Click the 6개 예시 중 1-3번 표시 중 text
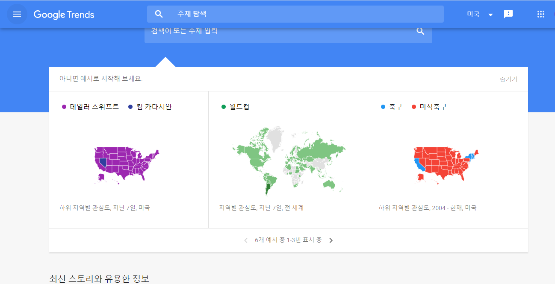The width and height of the screenshot is (555, 284). pos(288,240)
